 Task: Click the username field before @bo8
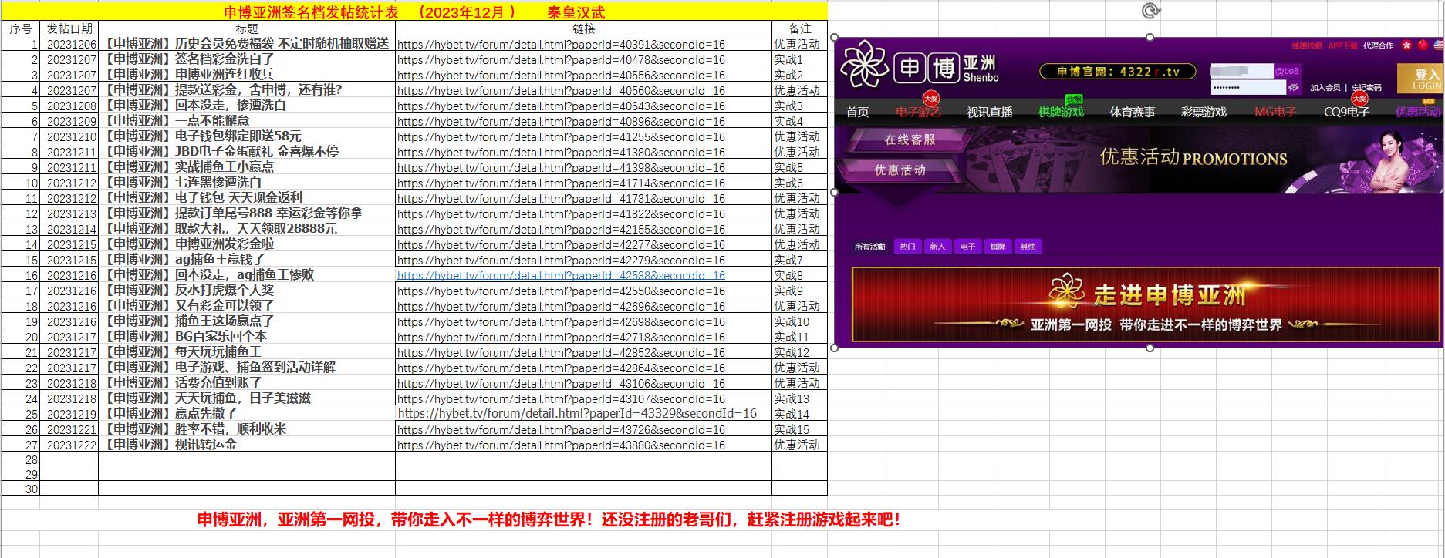click(x=1242, y=71)
